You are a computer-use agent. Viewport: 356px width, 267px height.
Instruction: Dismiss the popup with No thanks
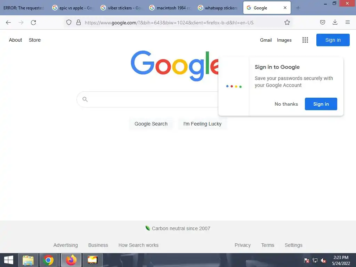[286, 104]
